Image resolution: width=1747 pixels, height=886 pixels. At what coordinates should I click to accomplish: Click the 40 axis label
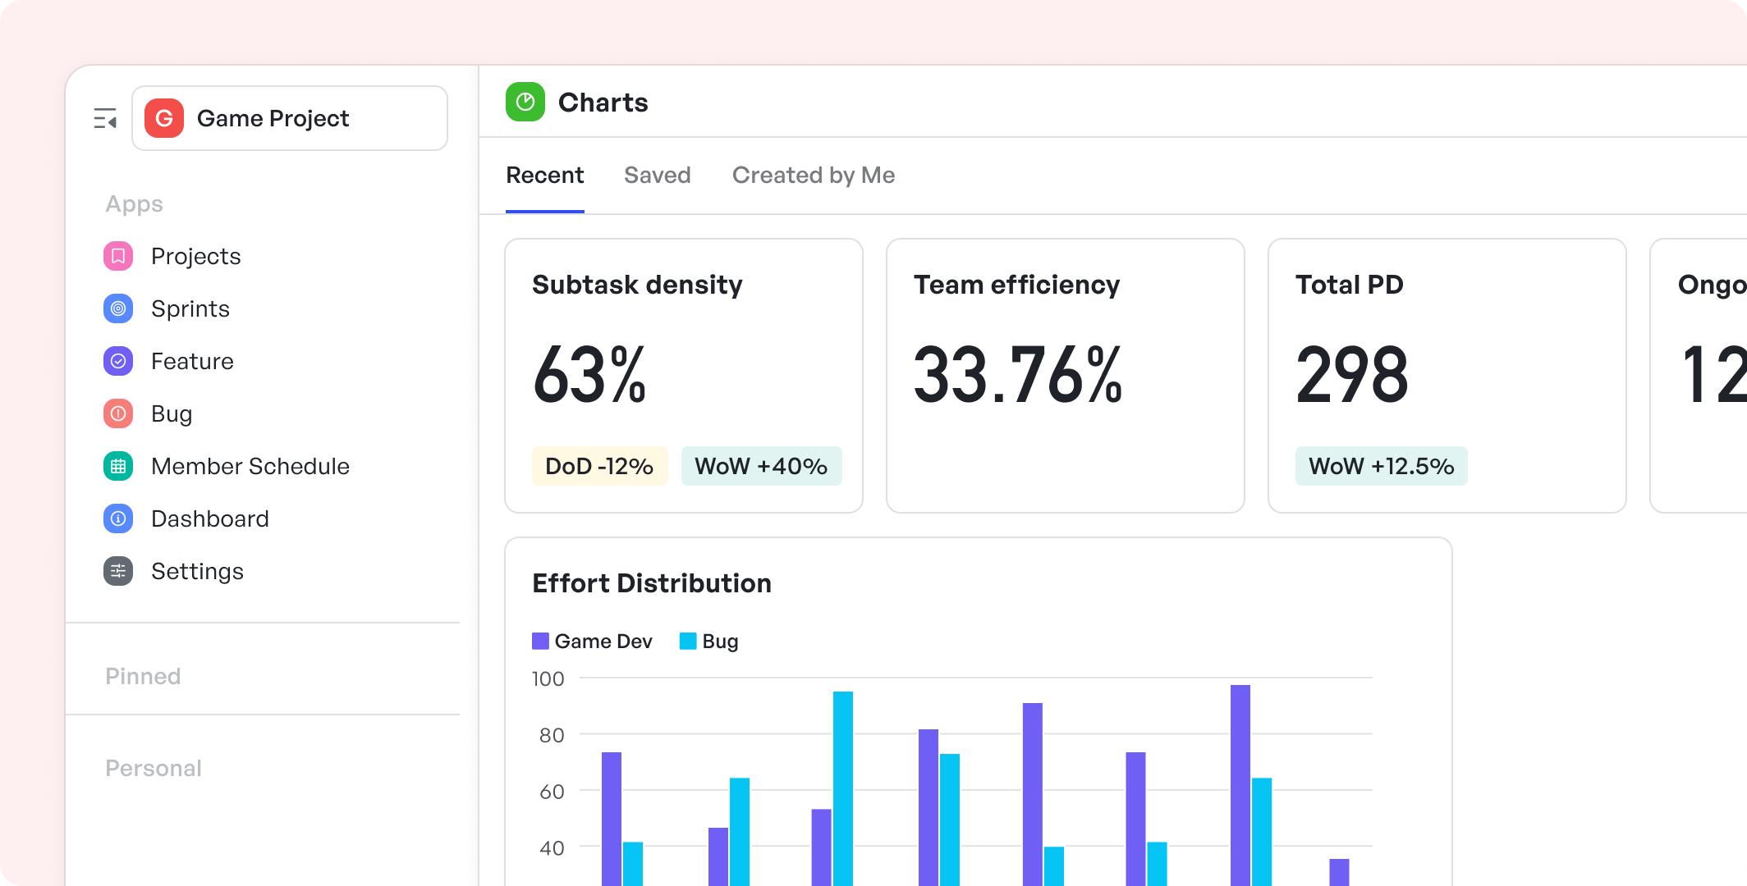point(552,847)
